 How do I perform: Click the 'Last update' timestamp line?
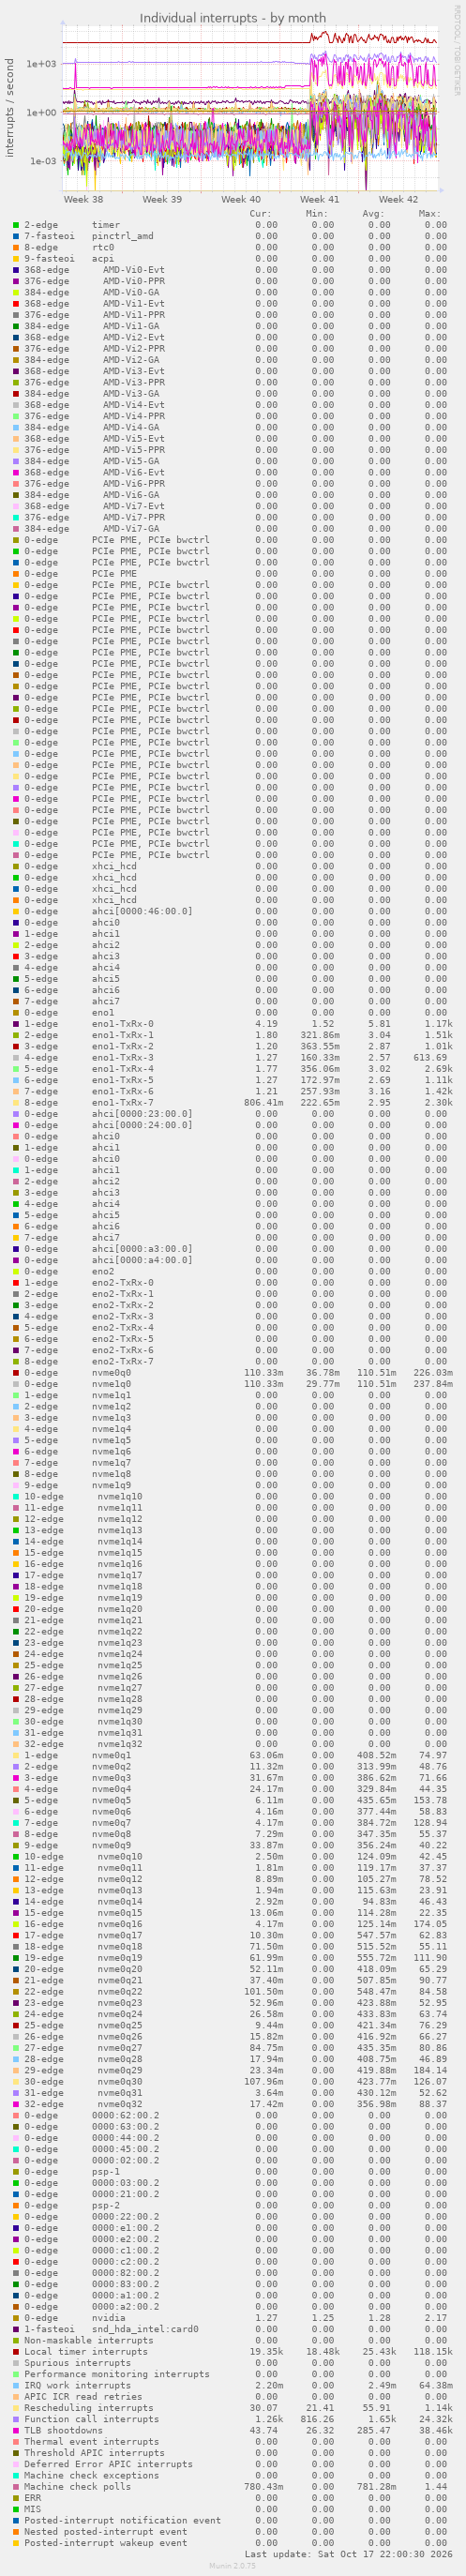pyautogui.click(x=348, y=2554)
